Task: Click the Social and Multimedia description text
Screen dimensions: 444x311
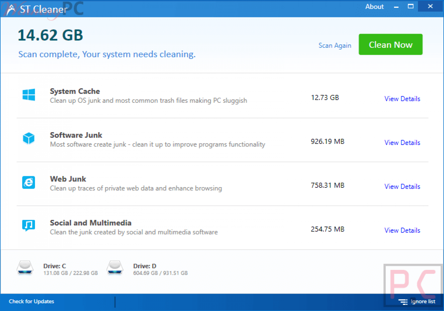Action: click(134, 232)
